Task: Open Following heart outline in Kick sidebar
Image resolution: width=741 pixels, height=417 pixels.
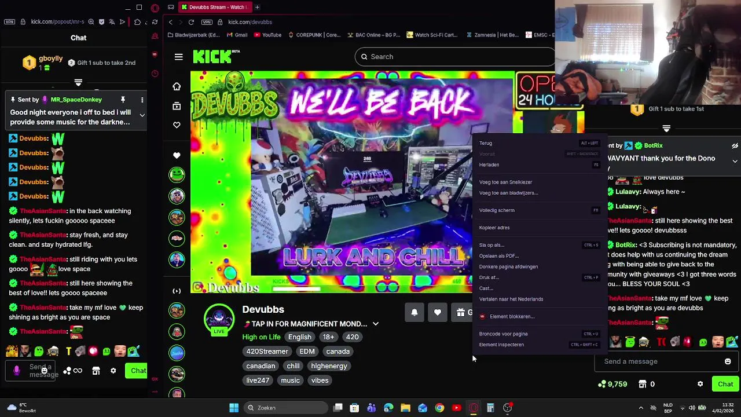Action: 177,125
